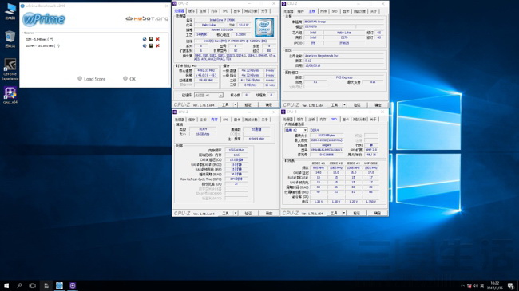Image resolution: width=519 pixels, height=291 pixels.
Task: Select the Recycle Bin desktop icon
Action: point(10,39)
